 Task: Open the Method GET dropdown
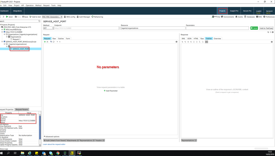click(48, 28)
